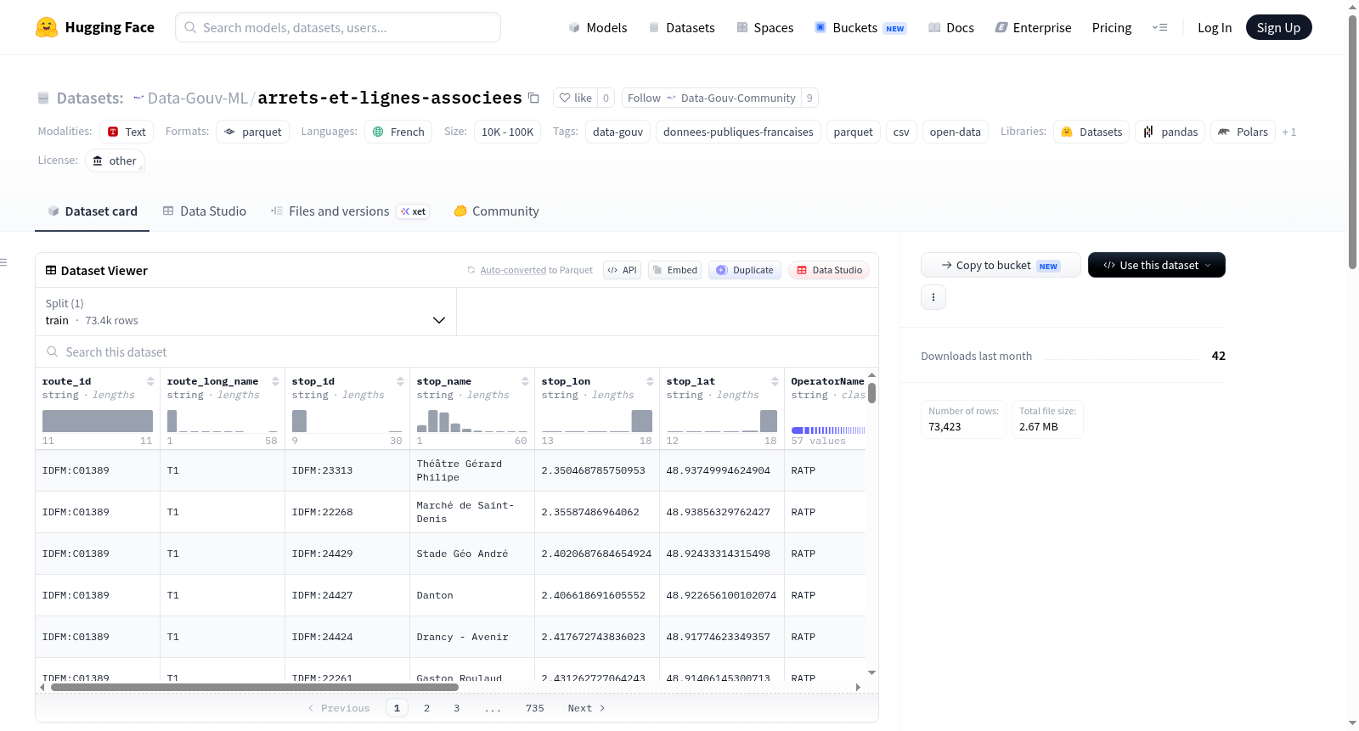Click the Text modality tag

click(127, 132)
